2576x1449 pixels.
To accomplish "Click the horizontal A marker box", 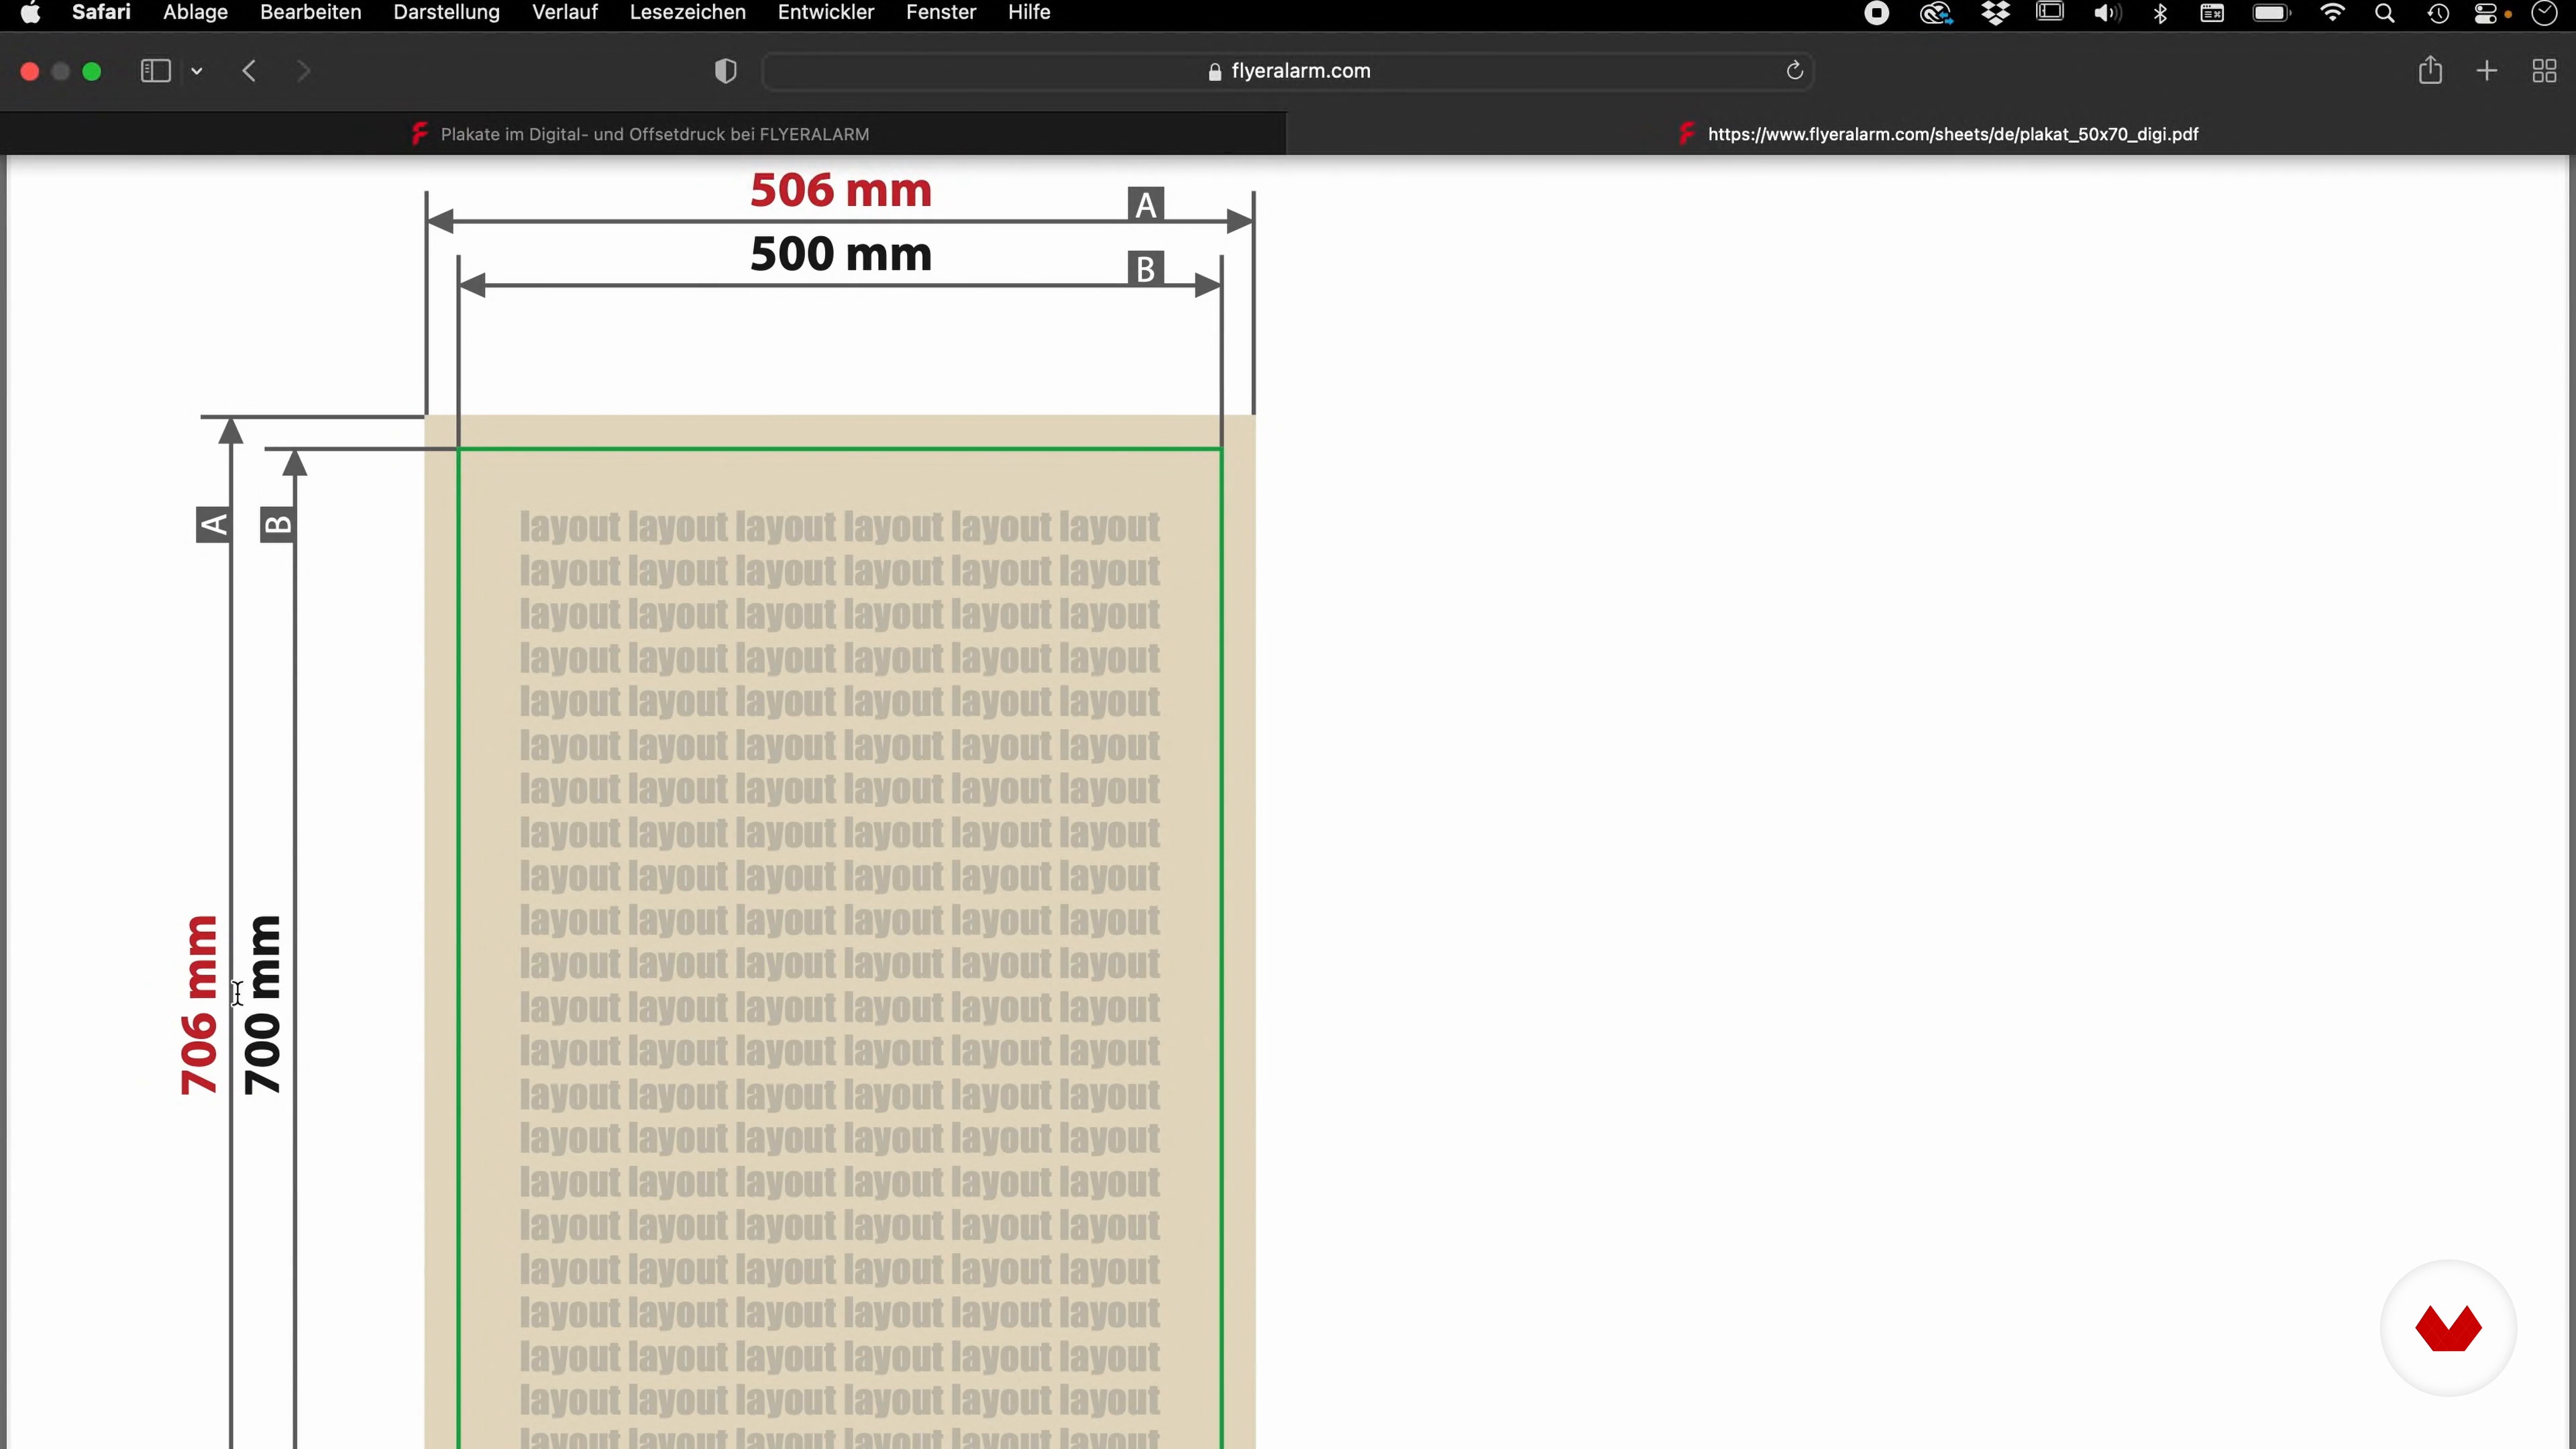I will tap(1146, 204).
